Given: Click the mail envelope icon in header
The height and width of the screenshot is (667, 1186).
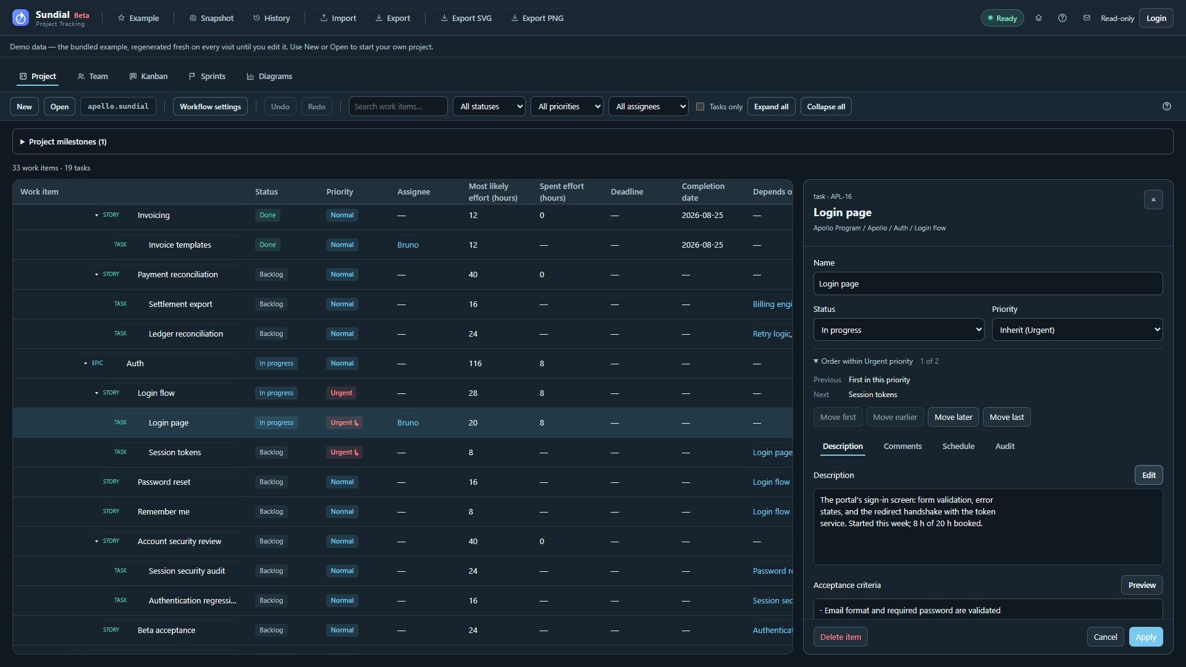Looking at the screenshot, I should [1087, 18].
